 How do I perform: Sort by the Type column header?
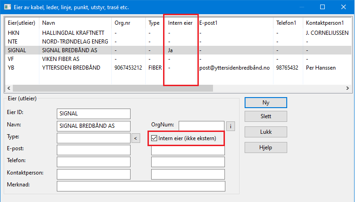pyautogui.click(x=154, y=23)
